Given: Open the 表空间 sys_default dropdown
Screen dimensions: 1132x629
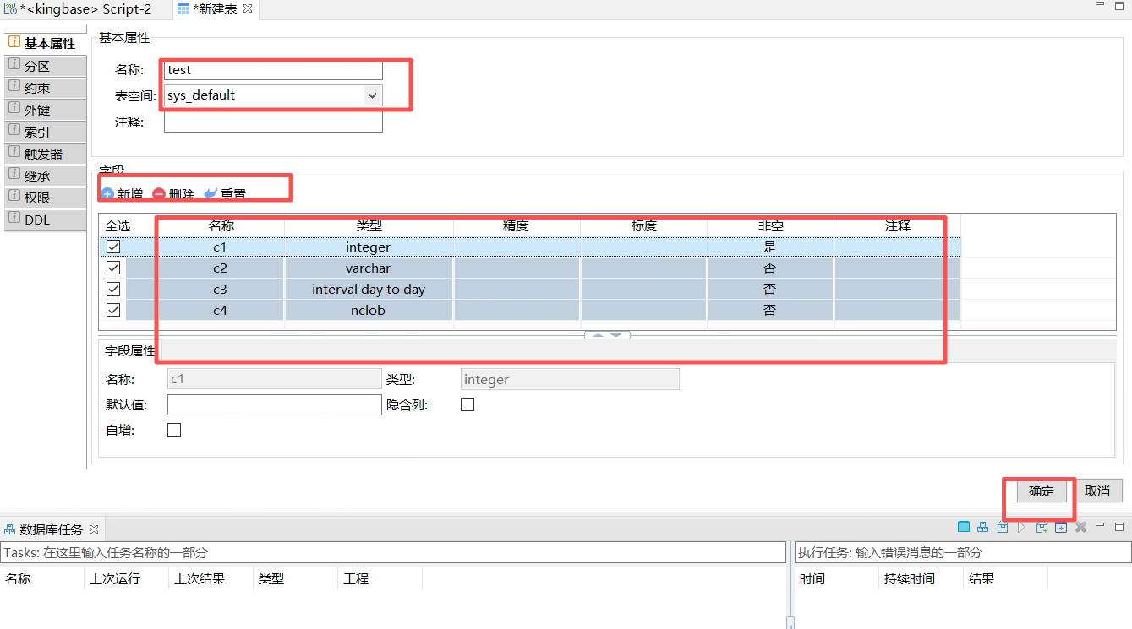Looking at the screenshot, I should pyautogui.click(x=372, y=95).
